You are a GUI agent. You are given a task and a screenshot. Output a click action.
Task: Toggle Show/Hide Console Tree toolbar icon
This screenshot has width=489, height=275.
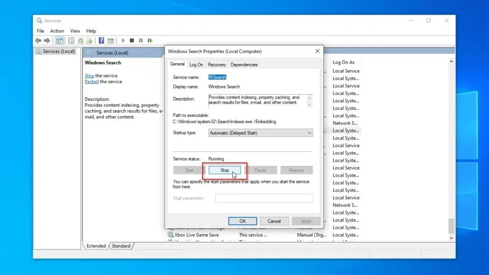coord(60,41)
